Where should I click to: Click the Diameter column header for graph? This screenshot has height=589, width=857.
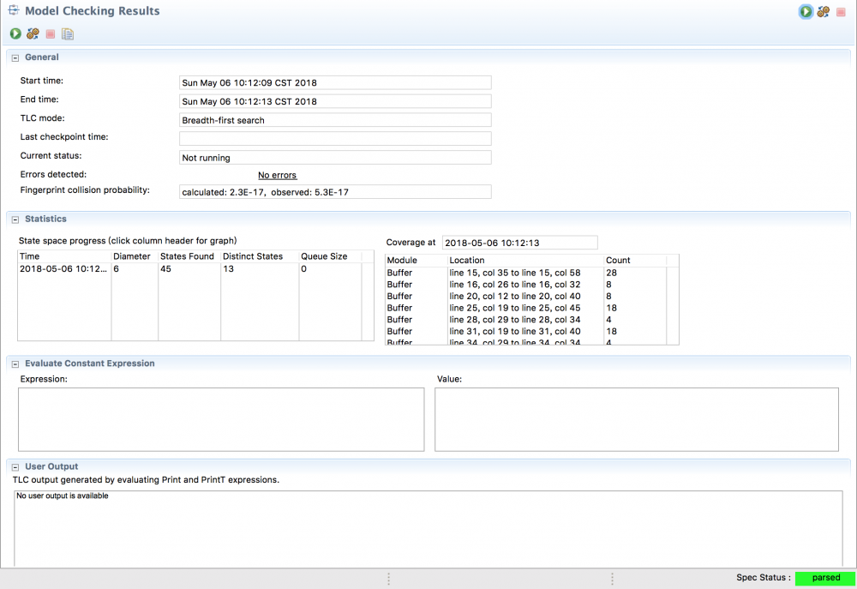[x=135, y=256]
